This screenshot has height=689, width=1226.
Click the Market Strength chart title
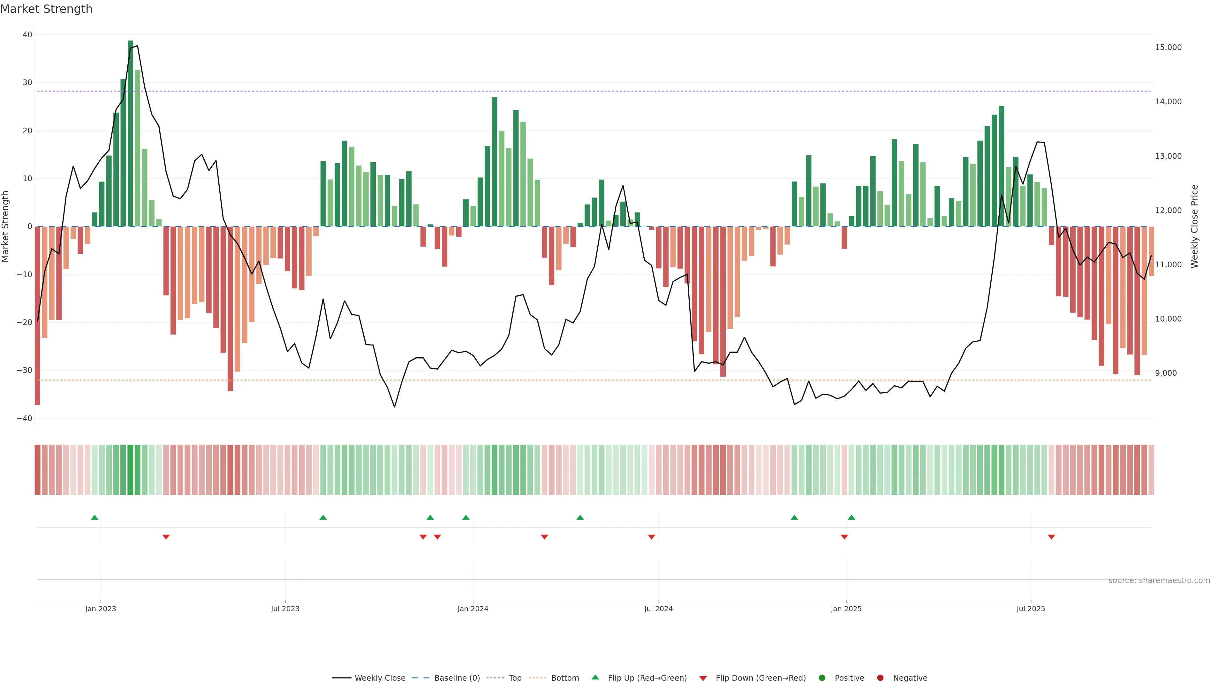pos(46,9)
